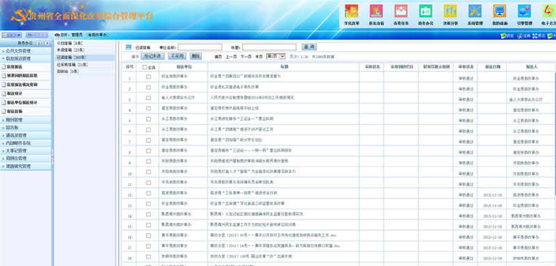
Task: Open the 第1页 page selector dropdown
Action: pyautogui.click(x=276, y=56)
